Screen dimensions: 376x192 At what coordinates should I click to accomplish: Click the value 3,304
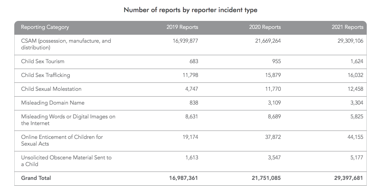tap(357, 103)
